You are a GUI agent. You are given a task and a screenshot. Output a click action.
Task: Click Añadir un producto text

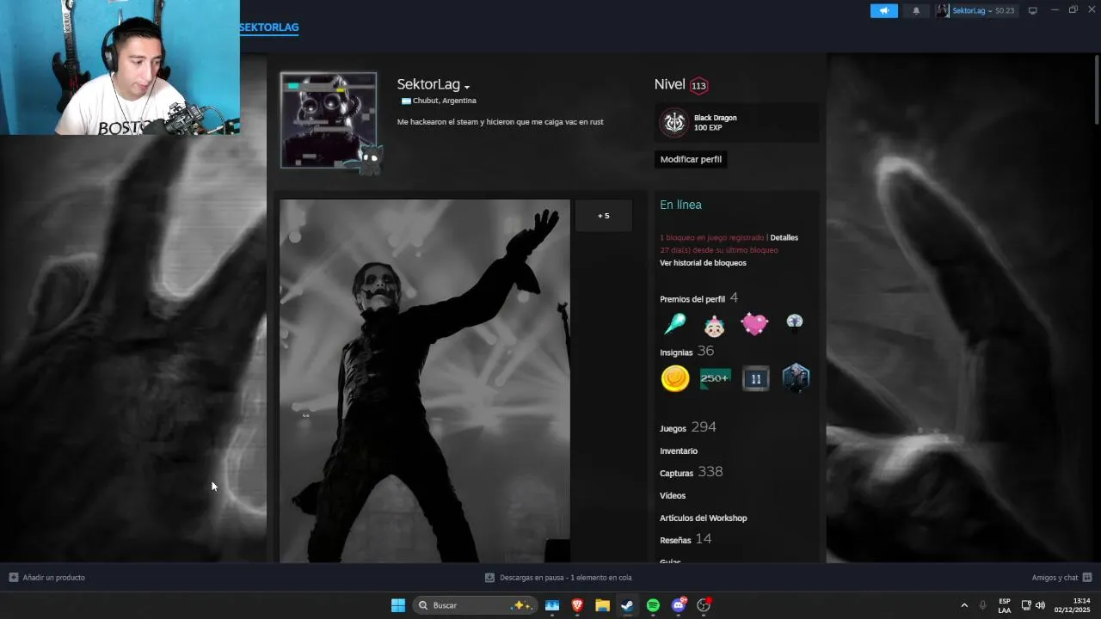pyautogui.click(x=54, y=578)
